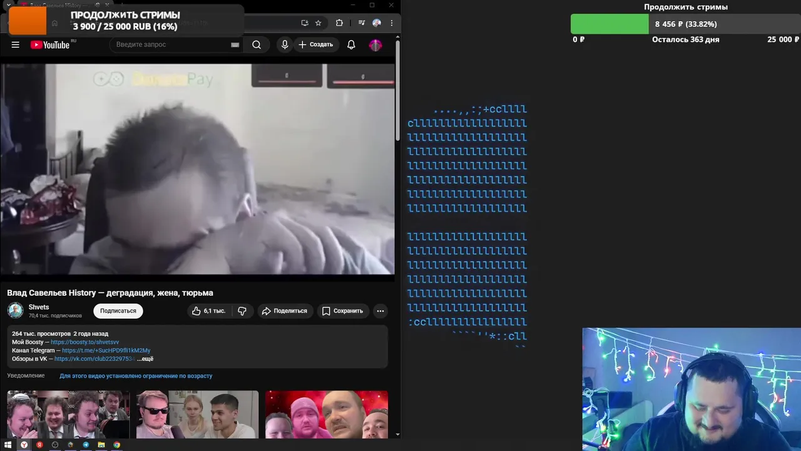Screen dimensions: 801x451
Task: Switch to OBS Studio in taskbar
Action: tap(55, 445)
